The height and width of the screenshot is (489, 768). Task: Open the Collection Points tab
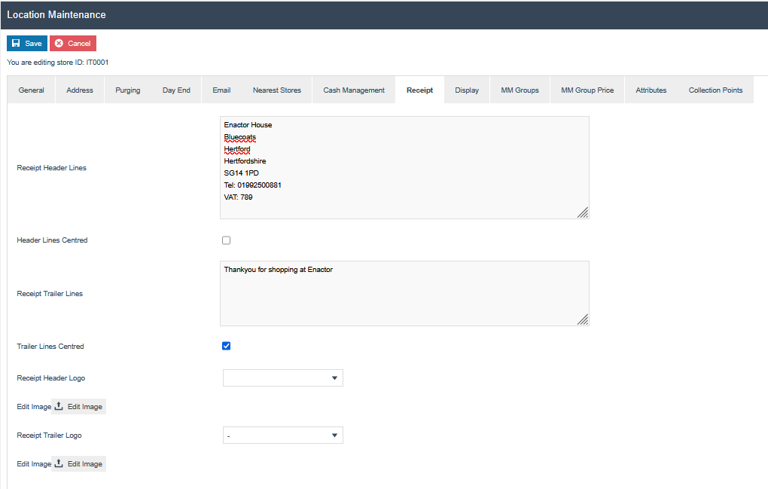(x=715, y=90)
